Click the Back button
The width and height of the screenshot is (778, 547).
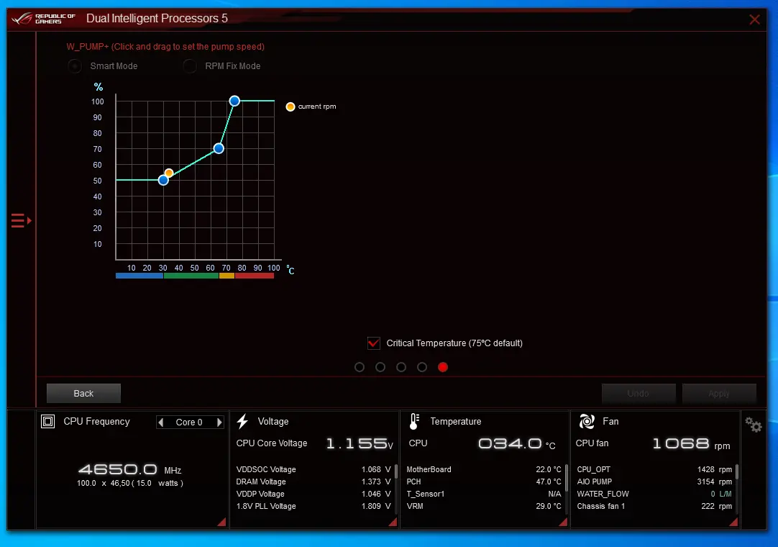pyautogui.click(x=83, y=394)
